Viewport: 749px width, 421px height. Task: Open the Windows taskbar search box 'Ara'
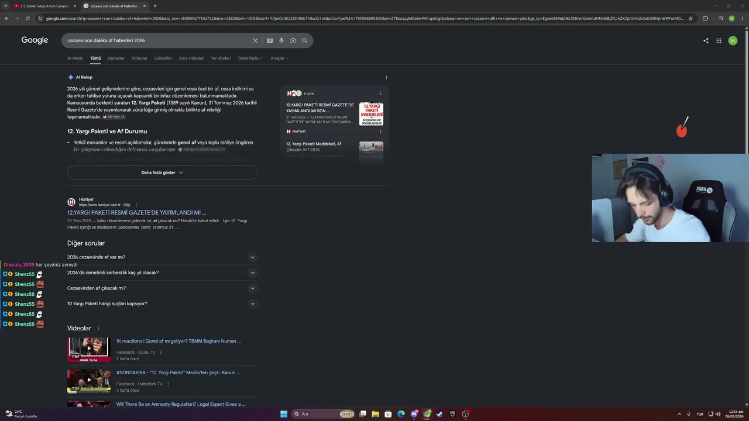(324, 414)
